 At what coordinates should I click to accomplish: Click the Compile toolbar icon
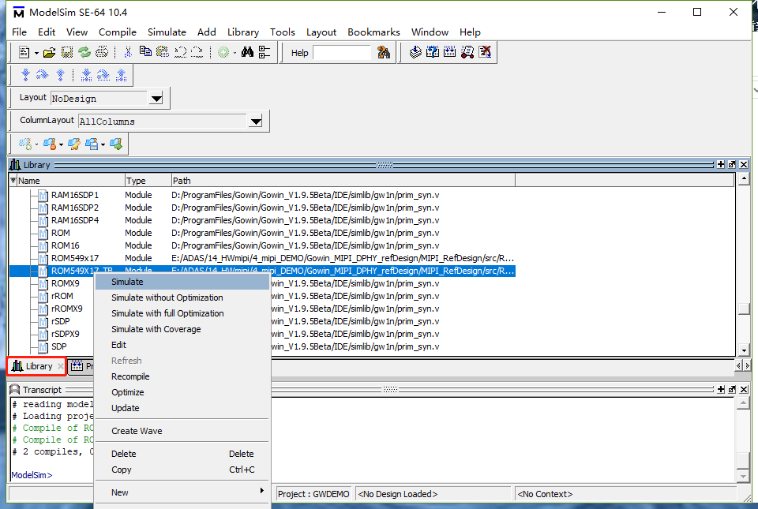click(x=415, y=52)
